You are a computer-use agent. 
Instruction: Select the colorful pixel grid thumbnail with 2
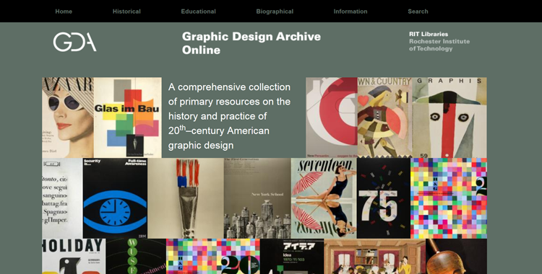pyautogui.click(x=449, y=198)
